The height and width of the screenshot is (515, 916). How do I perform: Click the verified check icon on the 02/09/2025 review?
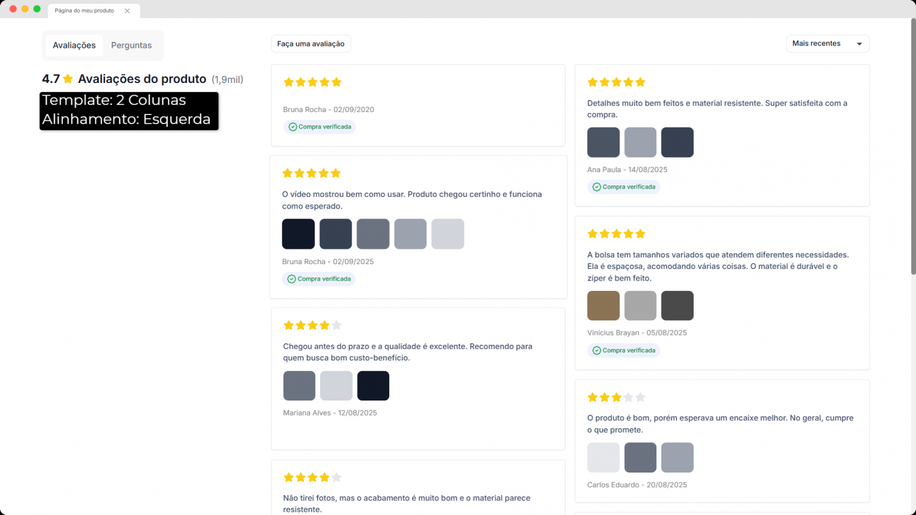tap(292, 279)
